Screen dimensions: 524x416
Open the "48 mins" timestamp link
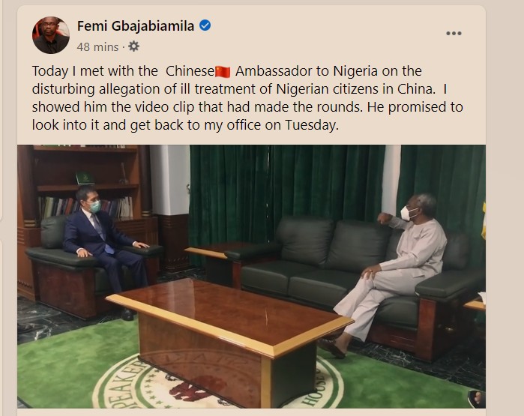[97, 46]
